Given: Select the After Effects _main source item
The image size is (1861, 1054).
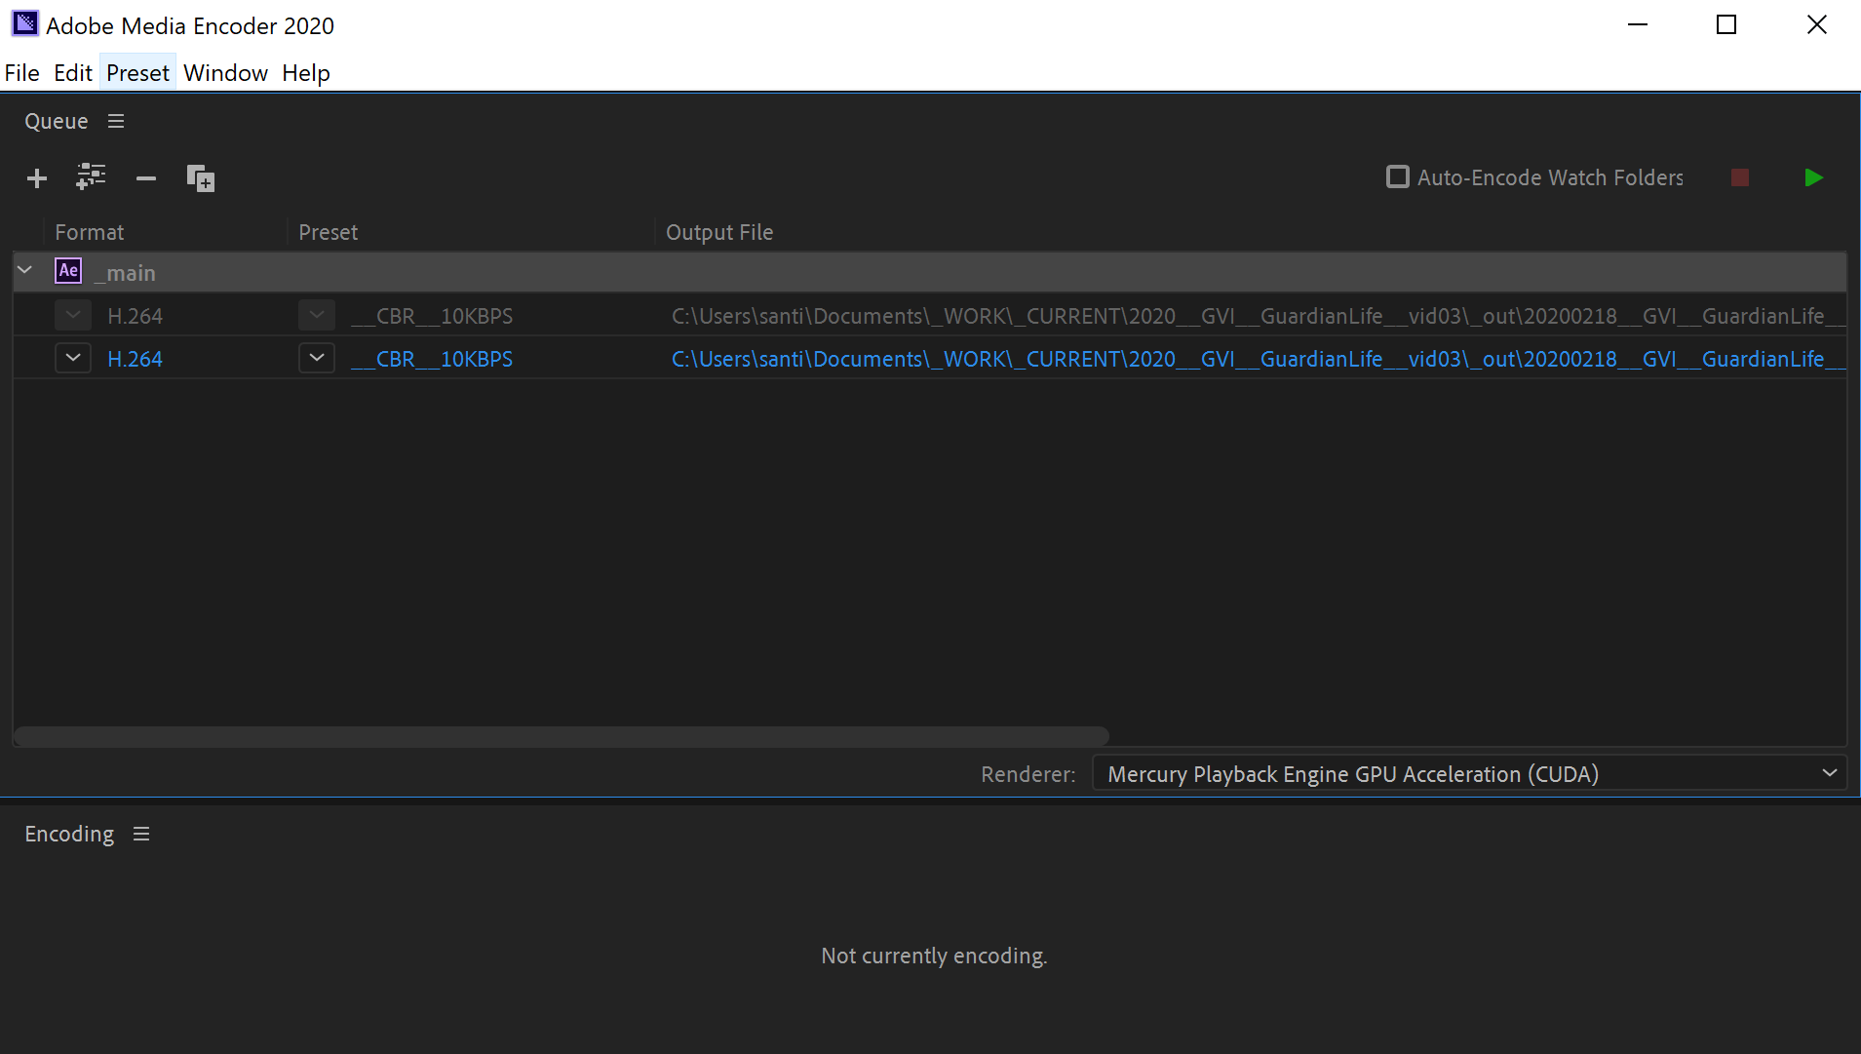Looking at the screenshot, I should (131, 273).
